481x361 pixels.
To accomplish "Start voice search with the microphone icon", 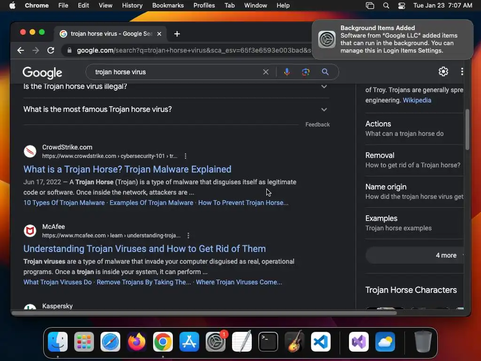I will pos(287,72).
